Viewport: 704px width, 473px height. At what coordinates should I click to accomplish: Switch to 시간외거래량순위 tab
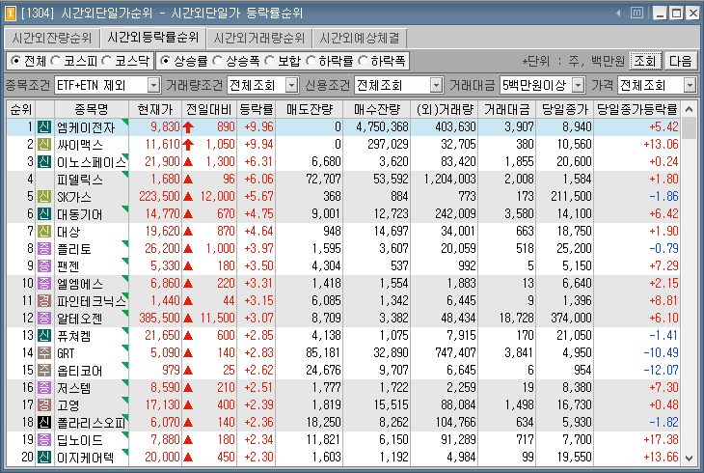point(259,39)
